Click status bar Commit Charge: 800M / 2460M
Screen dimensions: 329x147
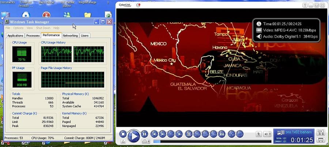(84, 138)
